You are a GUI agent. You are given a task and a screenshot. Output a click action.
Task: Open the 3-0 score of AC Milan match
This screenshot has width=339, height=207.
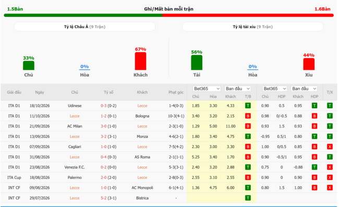pyautogui.click(x=104, y=126)
